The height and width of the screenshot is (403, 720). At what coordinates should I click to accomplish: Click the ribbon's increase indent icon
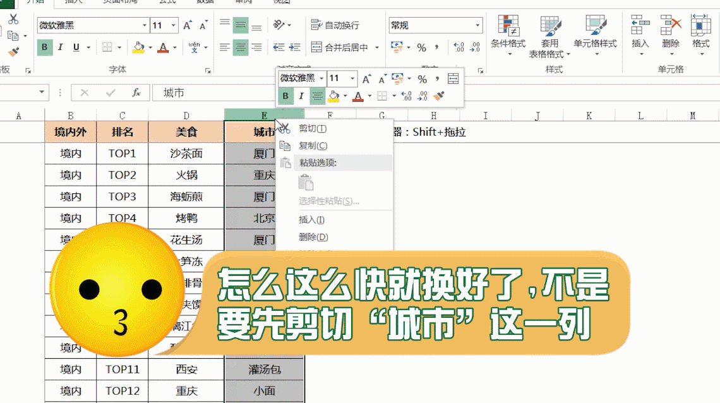pyautogui.click(x=296, y=47)
